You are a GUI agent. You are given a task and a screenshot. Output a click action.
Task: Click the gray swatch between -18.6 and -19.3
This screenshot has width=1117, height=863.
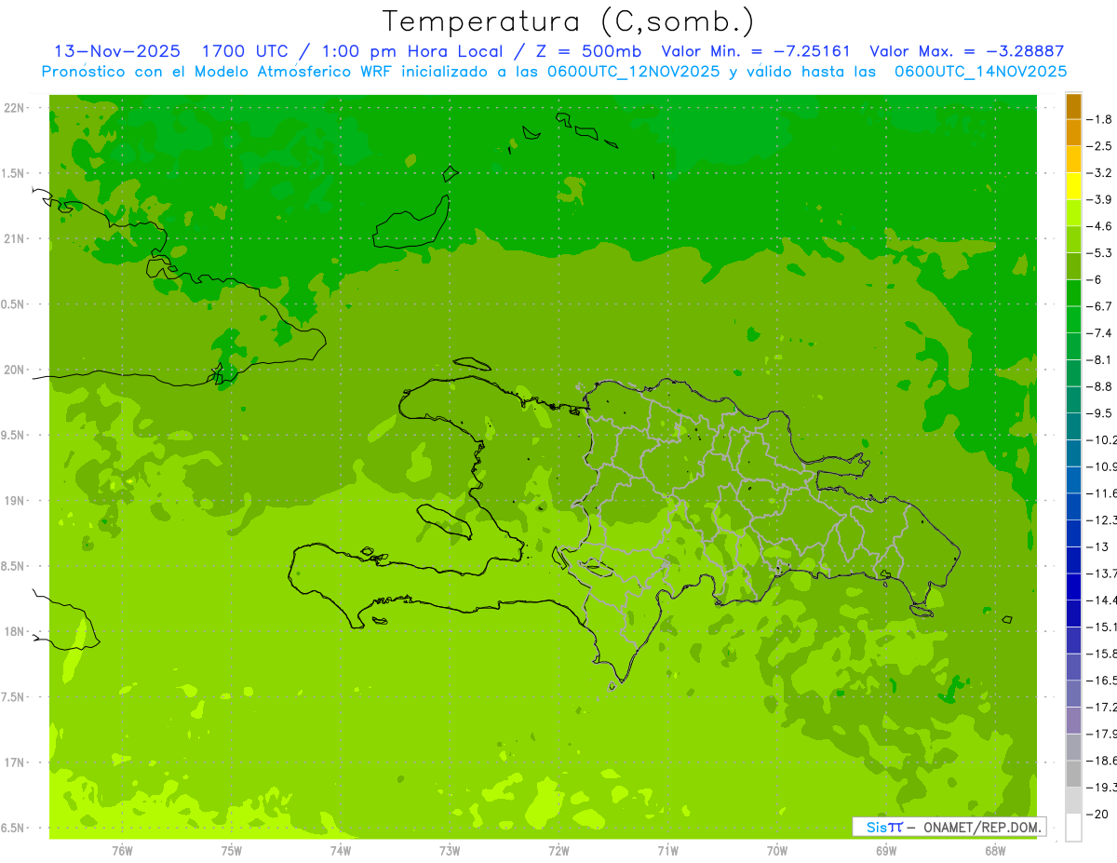pos(1073,774)
